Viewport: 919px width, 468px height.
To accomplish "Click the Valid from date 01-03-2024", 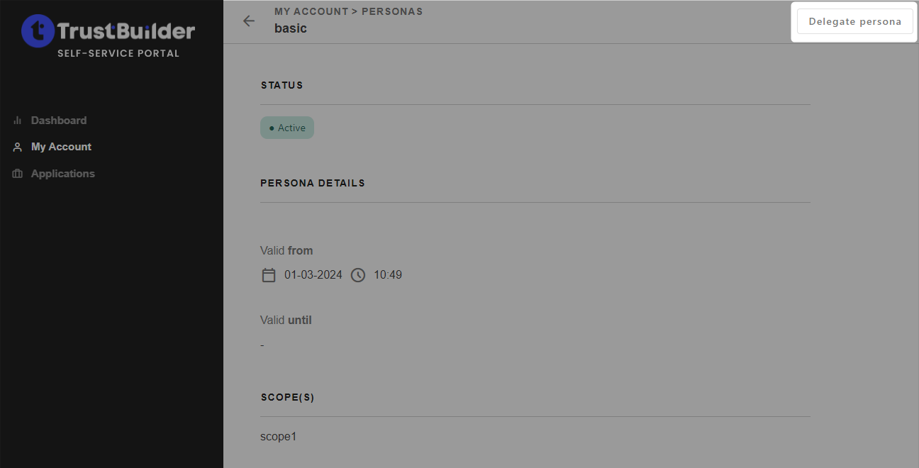I will point(313,275).
